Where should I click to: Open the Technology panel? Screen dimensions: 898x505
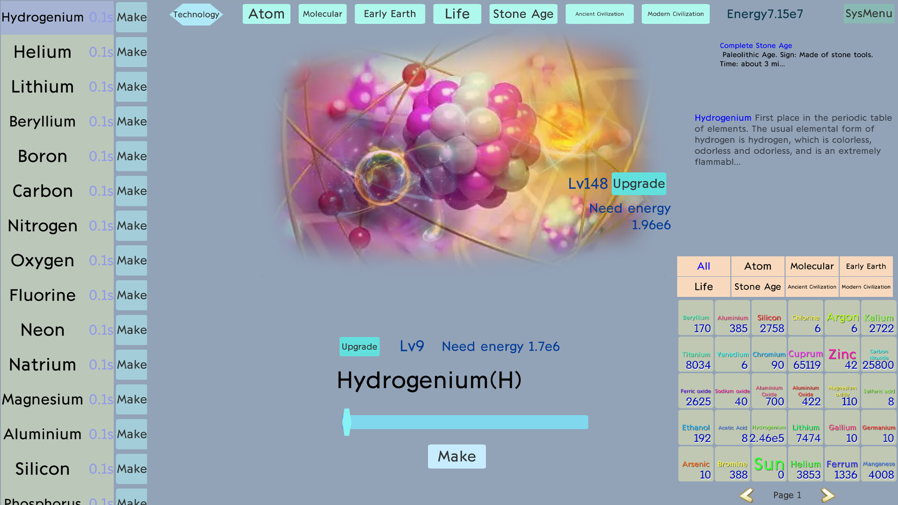[x=196, y=14]
